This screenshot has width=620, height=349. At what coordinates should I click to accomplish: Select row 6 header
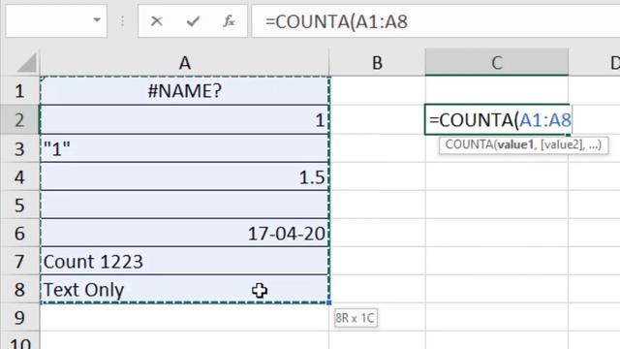tap(19, 233)
